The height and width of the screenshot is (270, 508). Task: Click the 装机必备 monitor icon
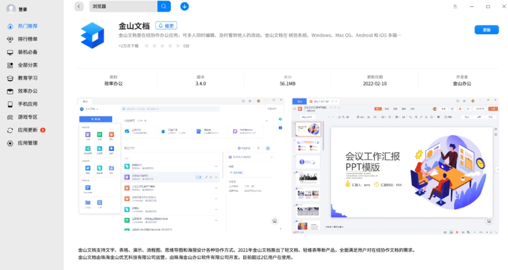pyautogui.click(x=10, y=52)
